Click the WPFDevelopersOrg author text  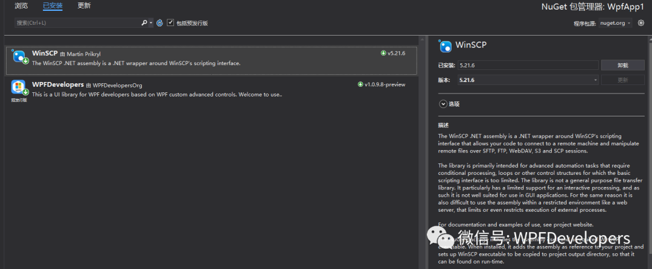coord(117,85)
